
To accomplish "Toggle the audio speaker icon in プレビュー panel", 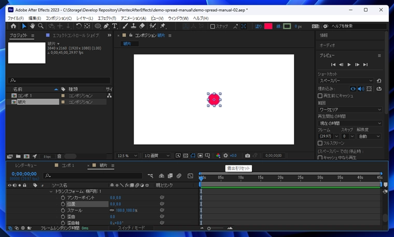I will 361,89.
